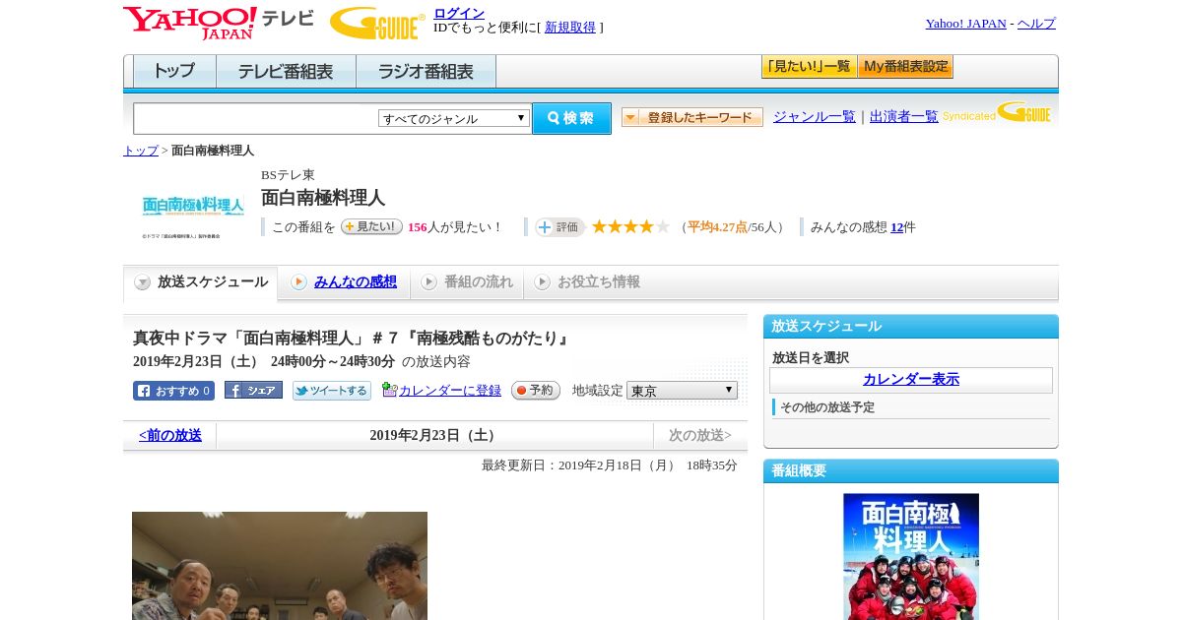Click the 「見たい!」一覧 button

tap(809, 67)
